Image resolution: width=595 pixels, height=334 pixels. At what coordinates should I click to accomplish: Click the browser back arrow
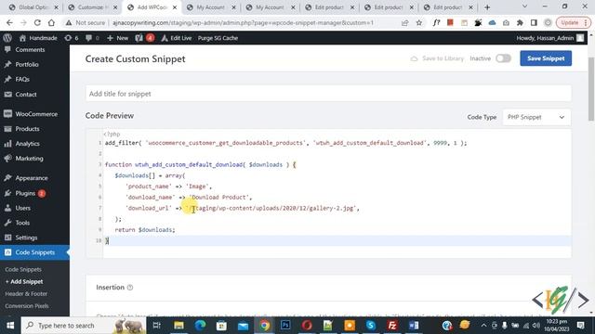point(9,22)
